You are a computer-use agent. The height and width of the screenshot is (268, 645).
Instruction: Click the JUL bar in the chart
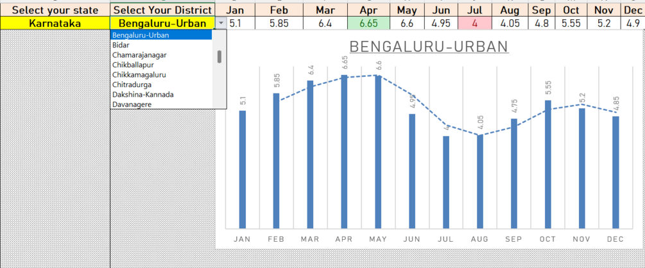[446, 182]
